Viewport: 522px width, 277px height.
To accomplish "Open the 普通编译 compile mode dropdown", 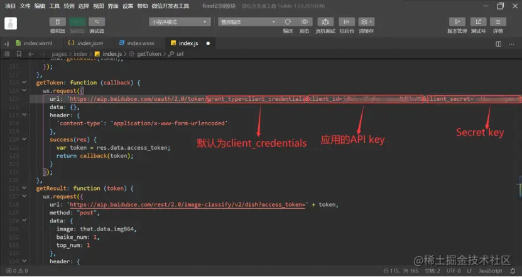I will [x=247, y=22].
